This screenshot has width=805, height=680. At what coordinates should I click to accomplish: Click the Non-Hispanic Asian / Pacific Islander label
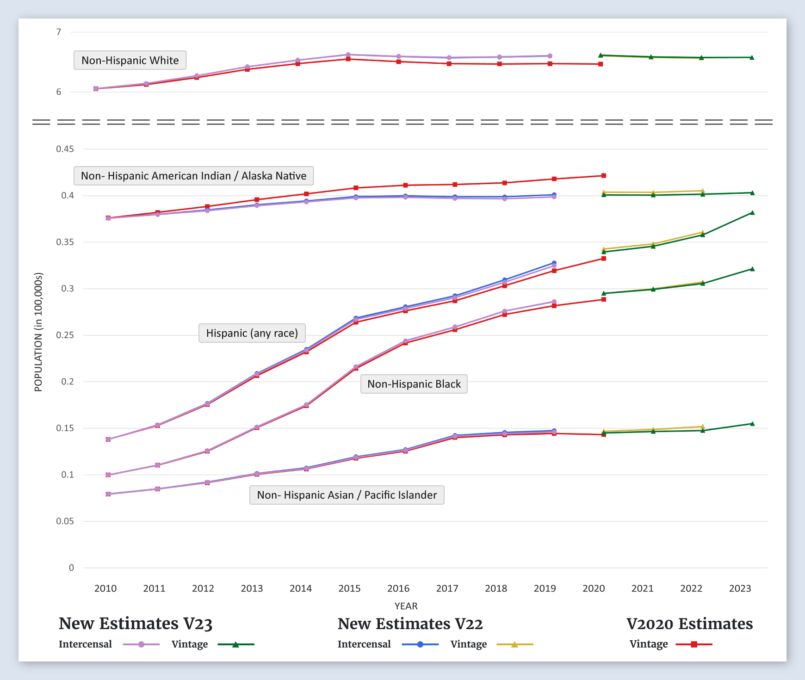(347, 495)
